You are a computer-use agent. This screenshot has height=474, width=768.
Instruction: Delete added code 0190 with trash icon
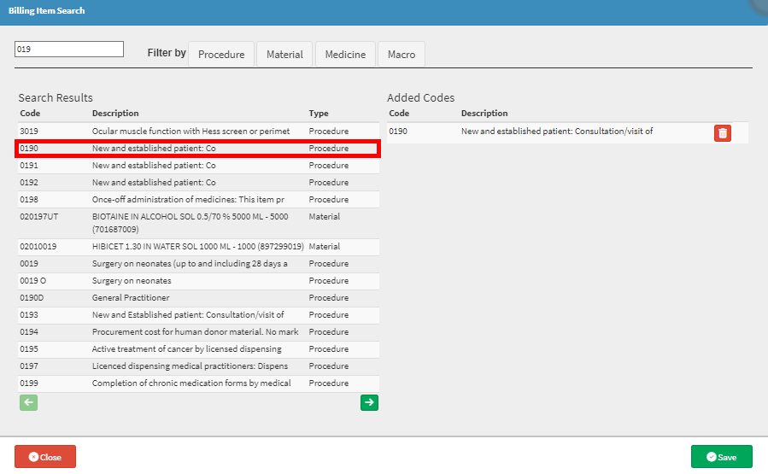[723, 132]
